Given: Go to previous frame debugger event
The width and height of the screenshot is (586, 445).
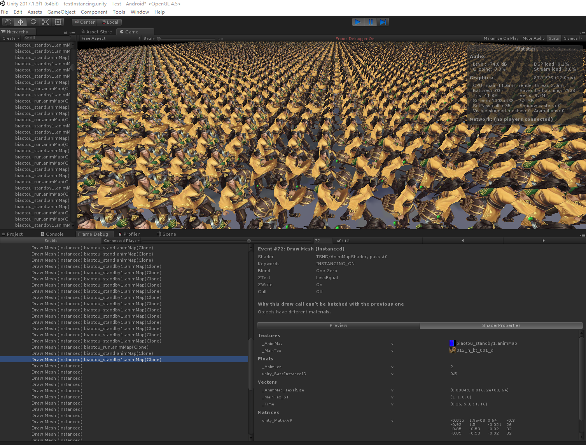Looking at the screenshot, I should pos(463,241).
